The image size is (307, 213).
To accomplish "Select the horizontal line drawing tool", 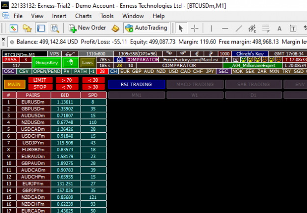I will tap(225, 28).
